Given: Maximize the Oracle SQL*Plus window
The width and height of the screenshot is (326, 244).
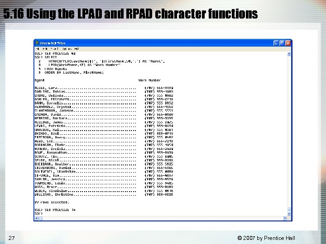Looking at the screenshot, I should tap(282, 43).
